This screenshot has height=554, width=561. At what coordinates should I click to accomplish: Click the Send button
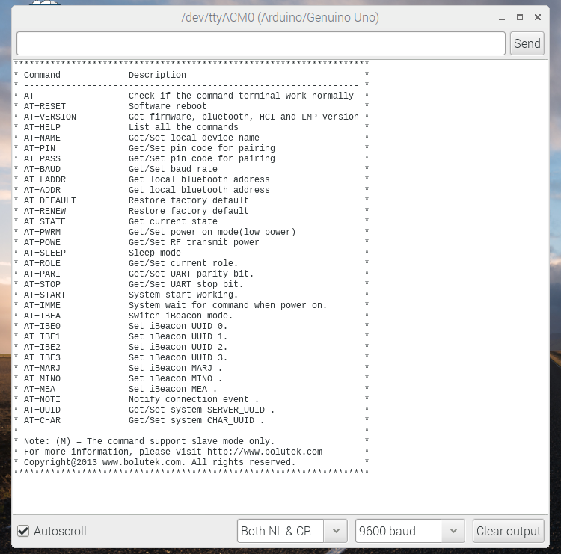point(527,43)
